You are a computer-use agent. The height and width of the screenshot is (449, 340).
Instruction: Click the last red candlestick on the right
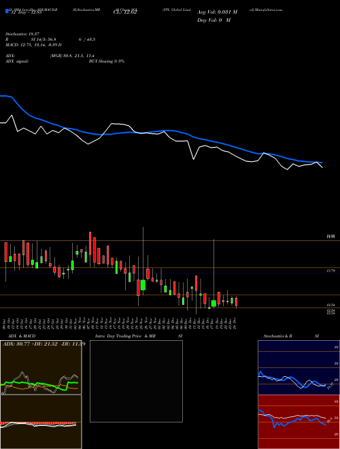click(237, 302)
